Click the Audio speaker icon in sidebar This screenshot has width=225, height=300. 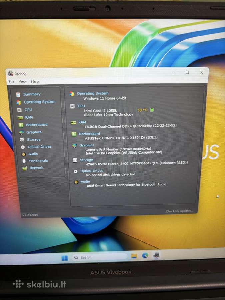23,154
